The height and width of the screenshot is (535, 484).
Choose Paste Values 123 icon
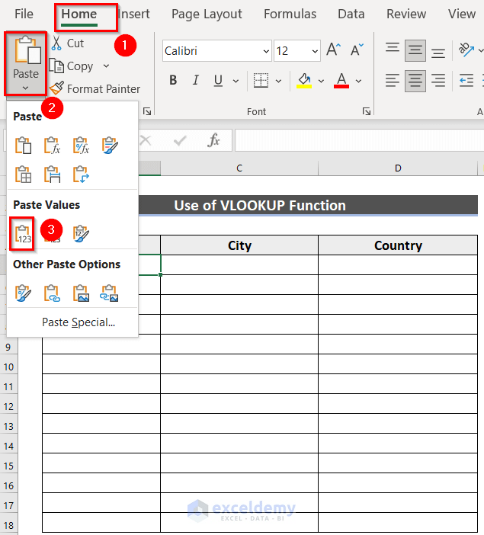23,234
